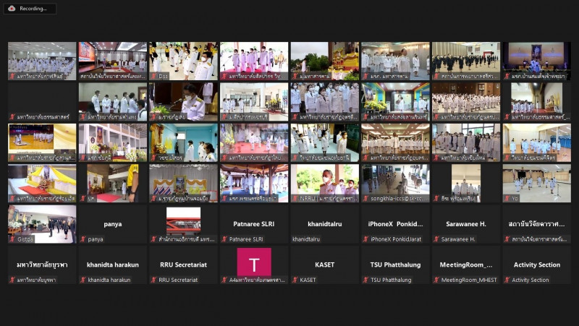Screen dimensions: 579x326
Task: Click muted mic icon beside KASET label
Action: 295,280
